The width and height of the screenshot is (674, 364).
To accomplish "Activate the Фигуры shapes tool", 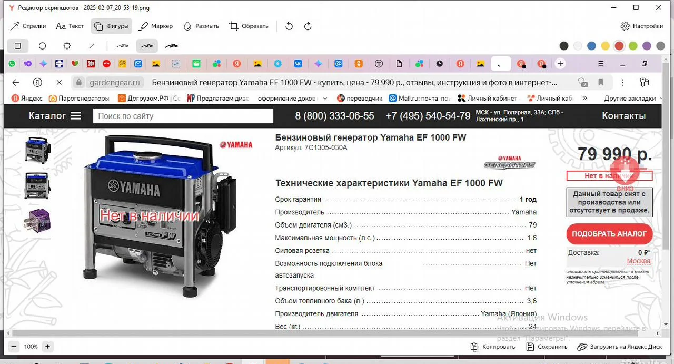I will pyautogui.click(x=111, y=26).
